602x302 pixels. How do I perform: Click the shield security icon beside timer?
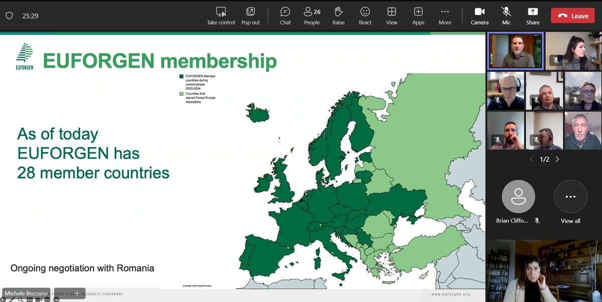pyautogui.click(x=9, y=16)
